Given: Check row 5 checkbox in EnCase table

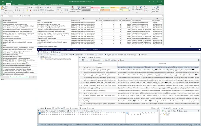Looking at the screenshot, I should pyautogui.click(x=80, y=77).
